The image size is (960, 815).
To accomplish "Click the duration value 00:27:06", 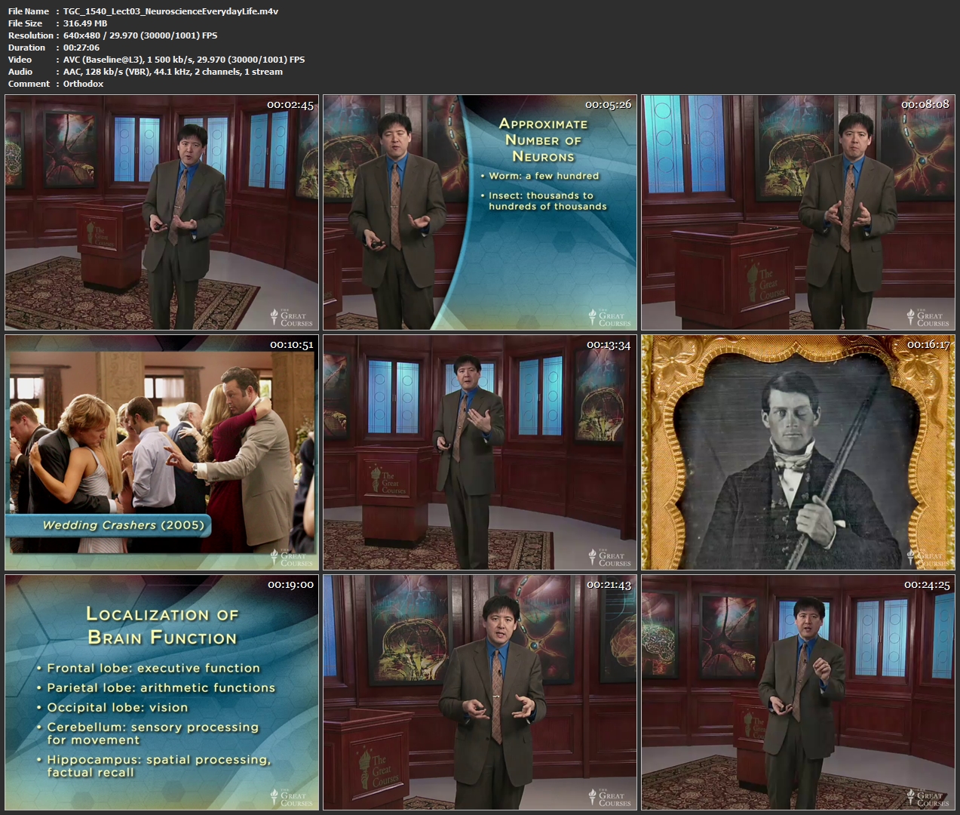I will point(81,48).
